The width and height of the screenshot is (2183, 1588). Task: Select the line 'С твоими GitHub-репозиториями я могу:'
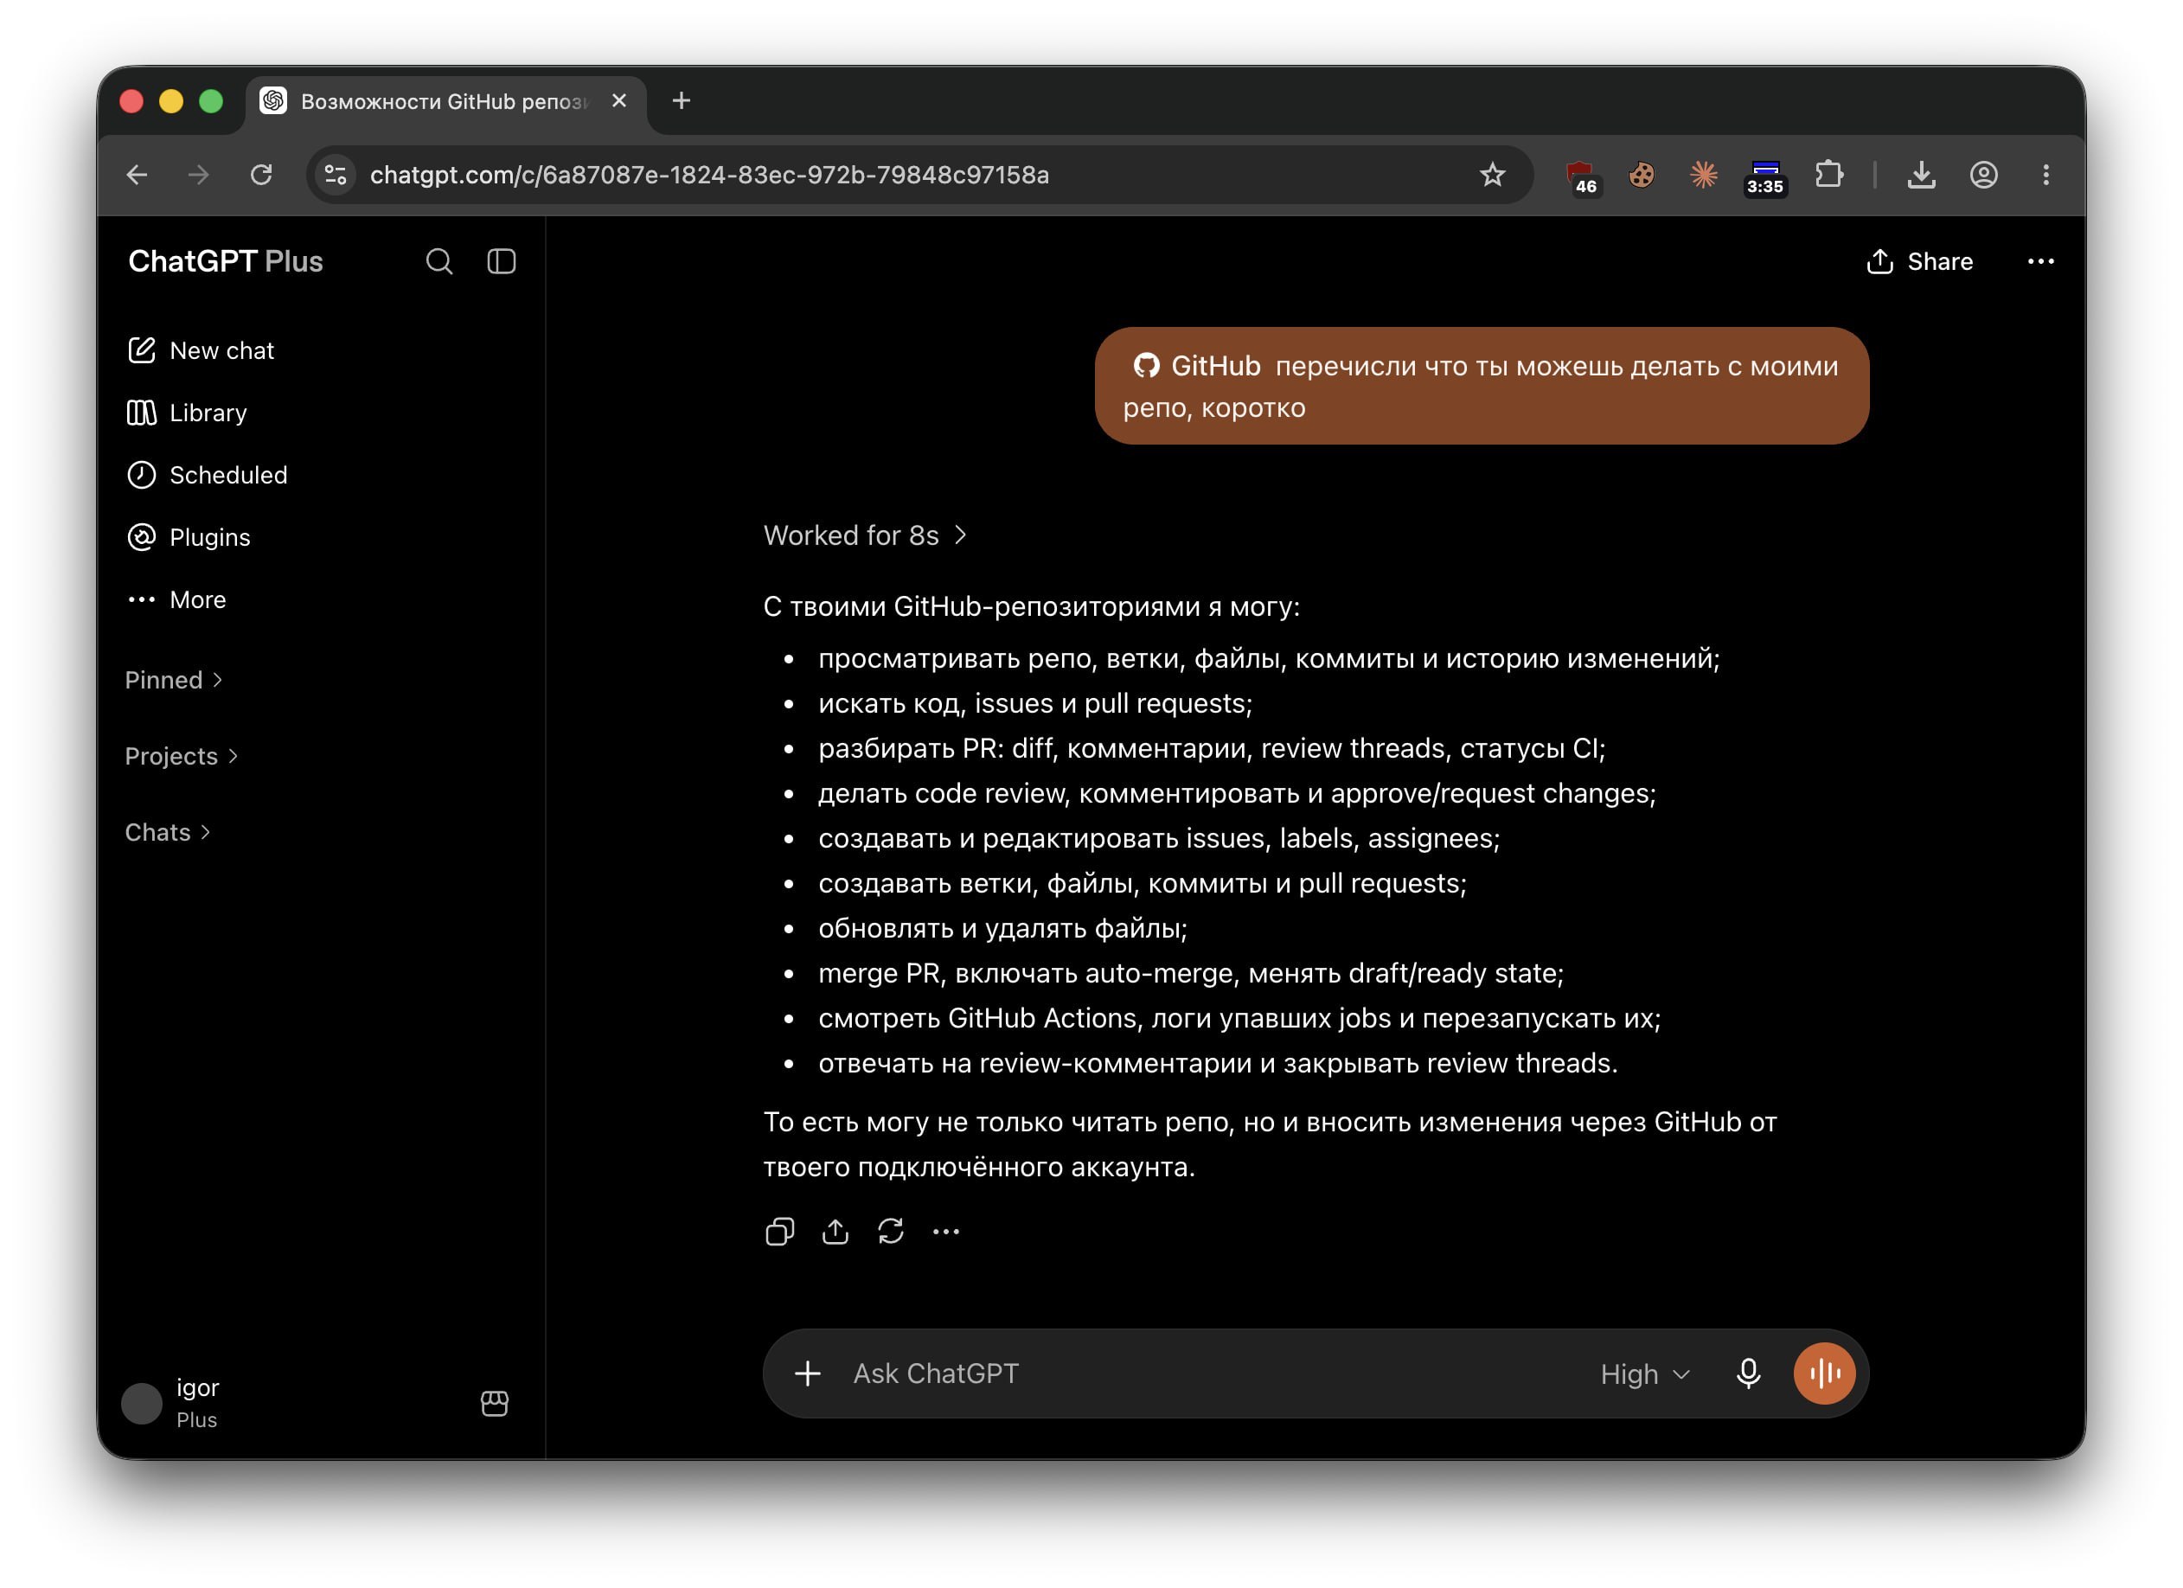1032,606
